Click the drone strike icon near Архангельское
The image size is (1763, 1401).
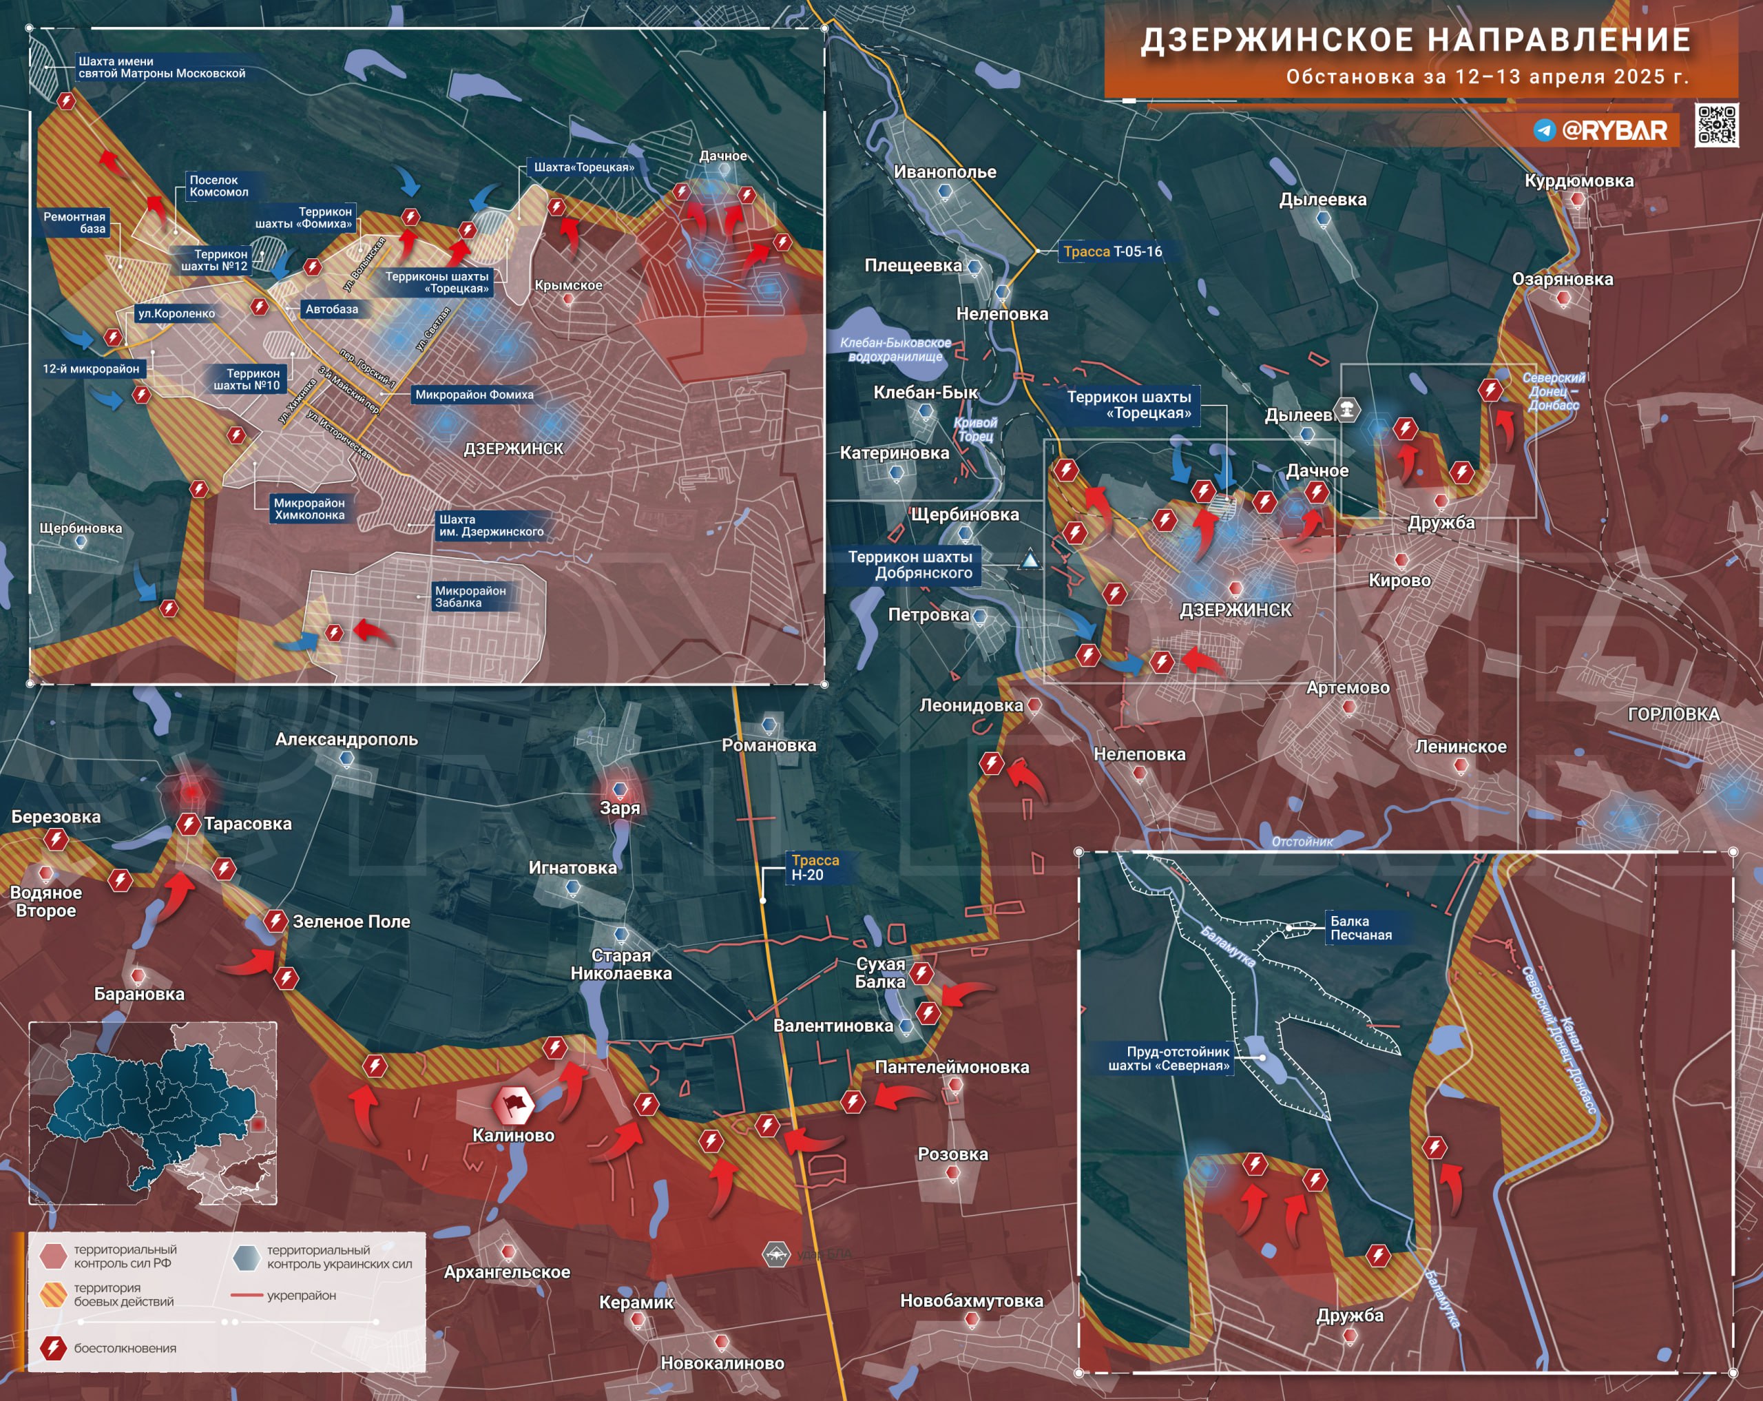775,1254
